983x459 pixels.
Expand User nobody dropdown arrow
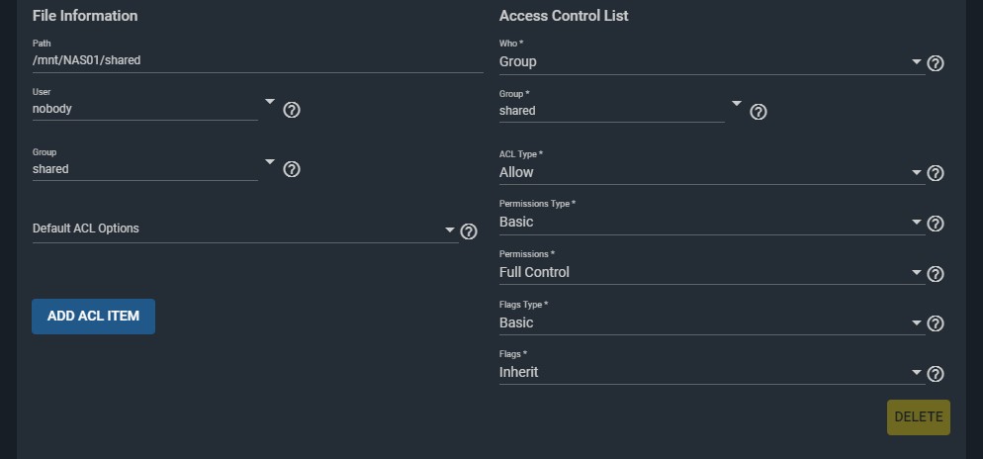270,101
